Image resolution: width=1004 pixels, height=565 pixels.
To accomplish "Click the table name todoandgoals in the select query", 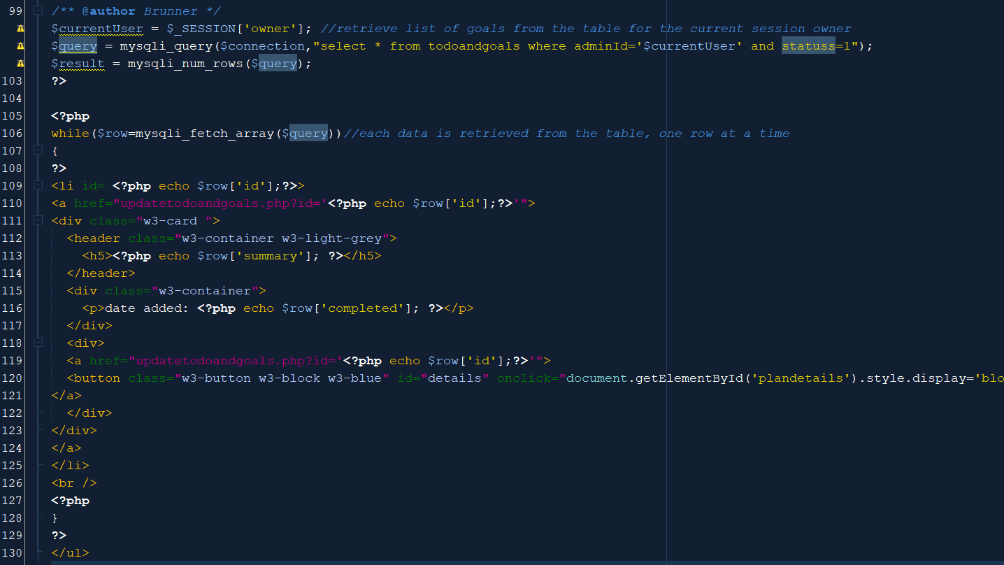I will 474,46.
